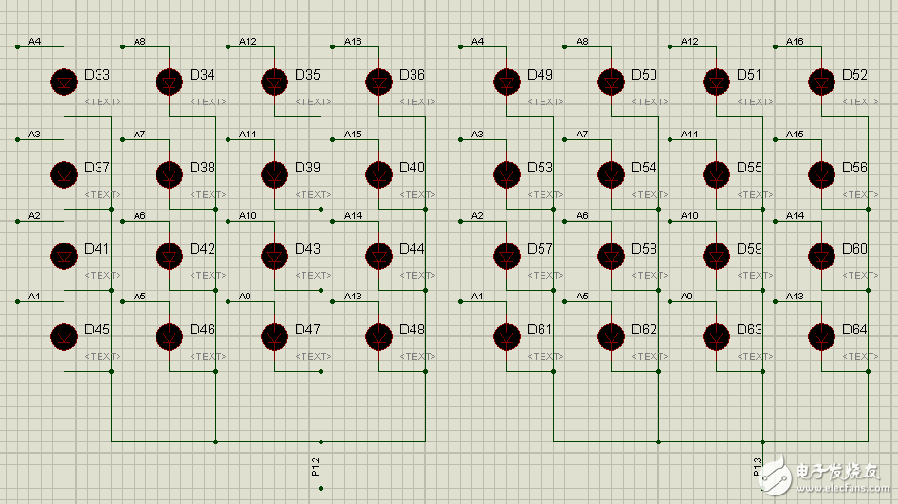The height and width of the screenshot is (504, 898).
Task: Click the A8 net label near D50
Action: pyautogui.click(x=582, y=42)
